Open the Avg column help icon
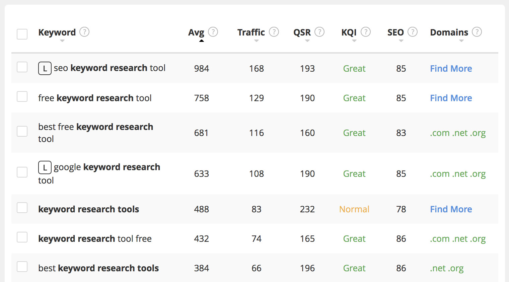This screenshot has width=509, height=282. pyautogui.click(x=213, y=32)
